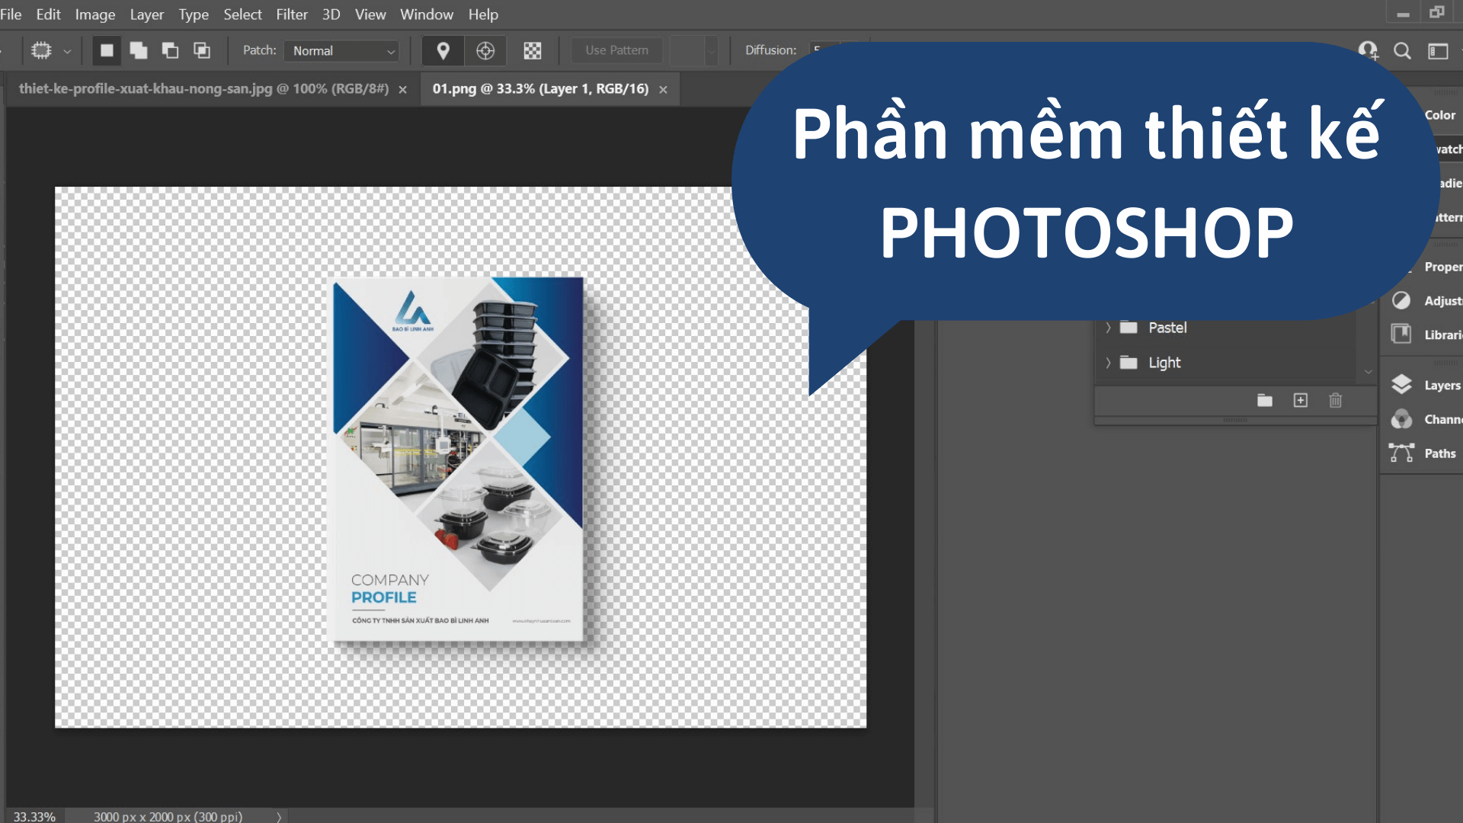Open the Layer menu
Screen dimensions: 1463x823
(x=146, y=14)
